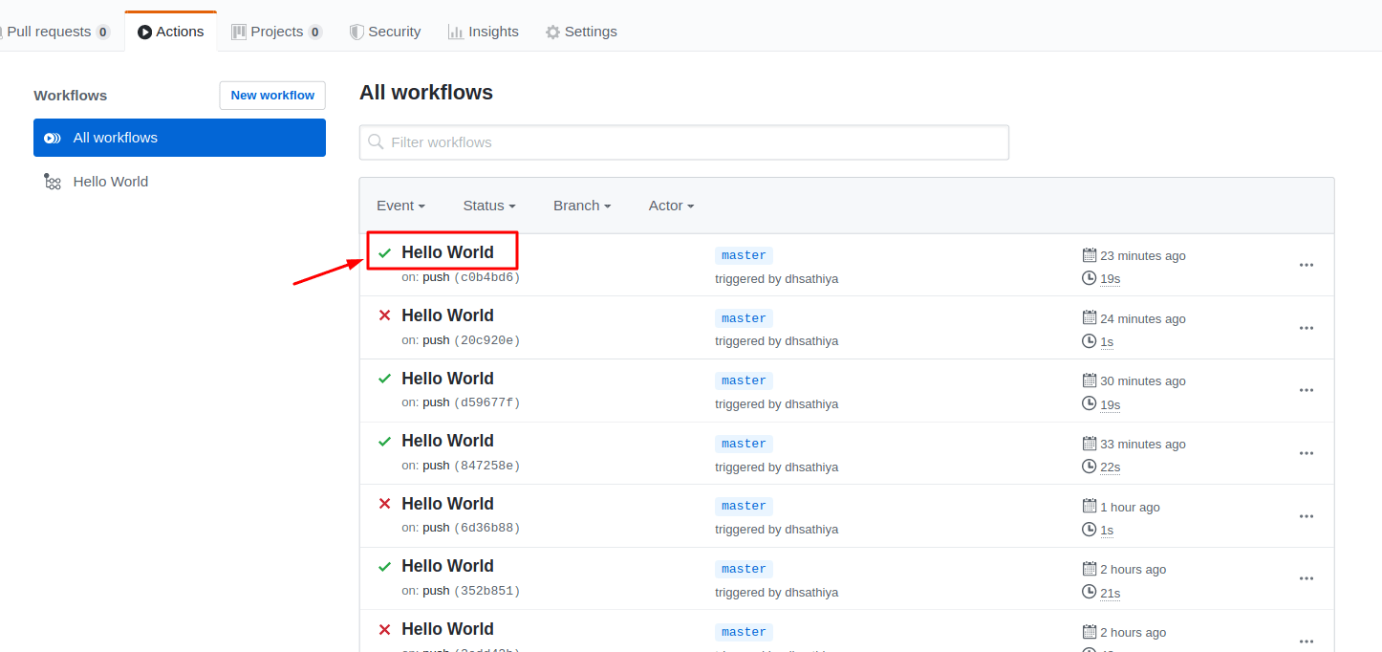Click master branch label on run 847258e
This screenshot has width=1382, height=652.
744,444
